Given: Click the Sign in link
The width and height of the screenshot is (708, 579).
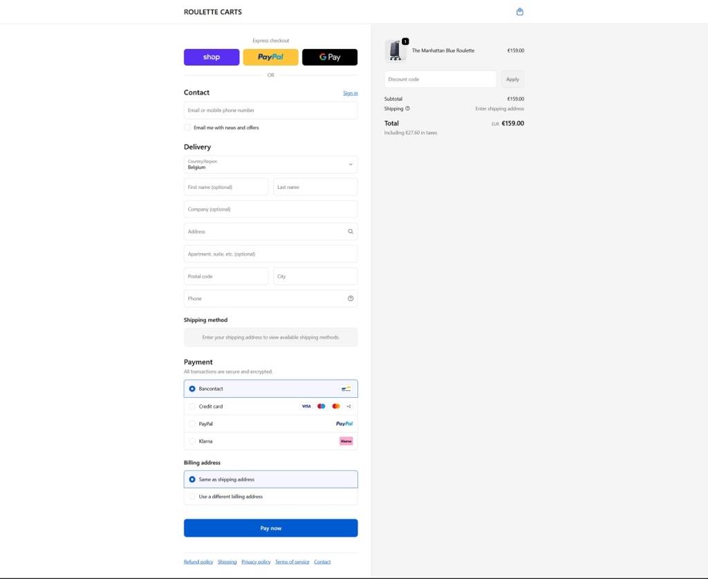Looking at the screenshot, I should [350, 93].
